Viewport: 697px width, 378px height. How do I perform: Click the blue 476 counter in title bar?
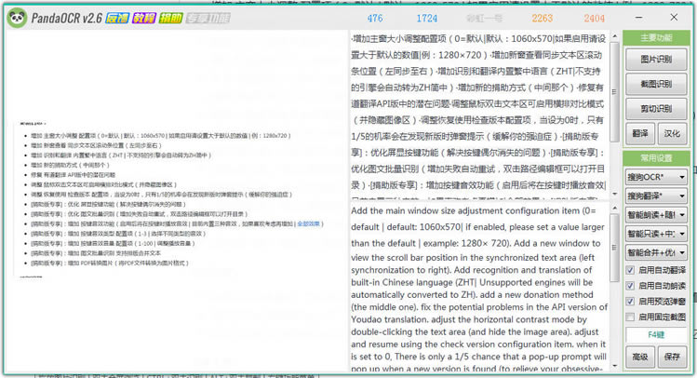coord(375,19)
